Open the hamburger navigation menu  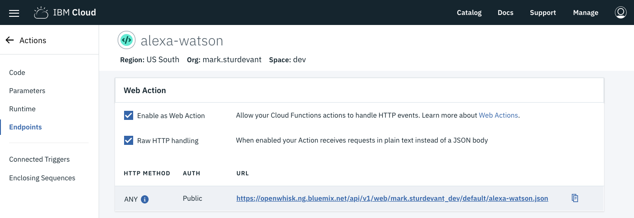(x=14, y=13)
